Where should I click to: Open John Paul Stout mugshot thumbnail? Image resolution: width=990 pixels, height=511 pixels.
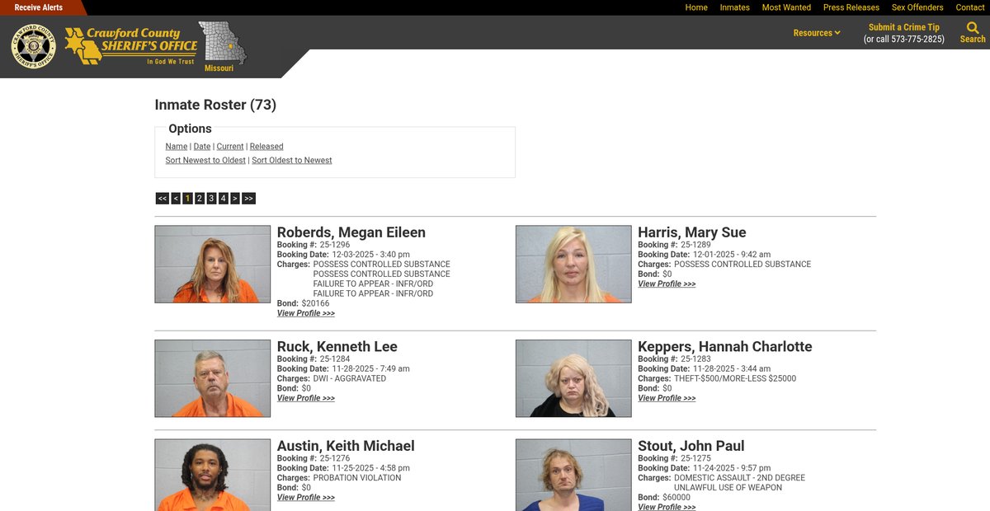click(573, 475)
